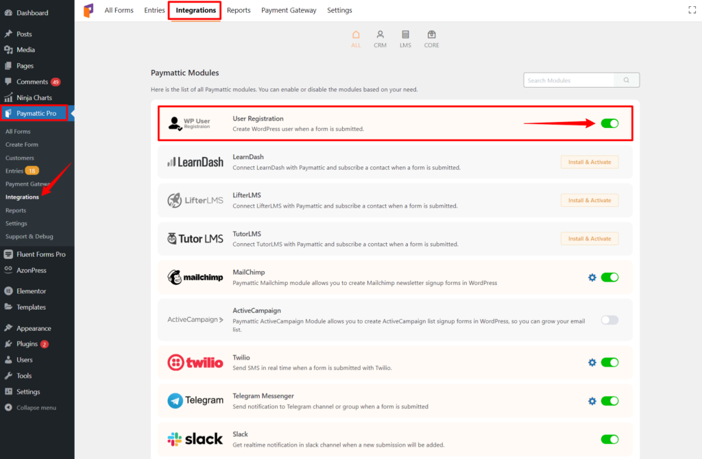Open MailChimp module settings gear
This screenshot has width=702, height=459.
pos(592,277)
